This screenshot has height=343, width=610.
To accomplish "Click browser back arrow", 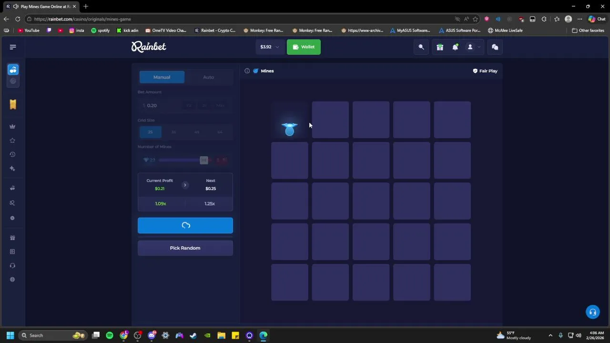I will coord(6,19).
